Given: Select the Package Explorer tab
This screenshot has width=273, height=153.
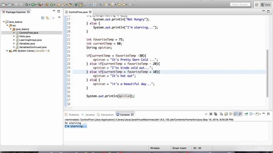Looking at the screenshot, I should tap(16, 12).
